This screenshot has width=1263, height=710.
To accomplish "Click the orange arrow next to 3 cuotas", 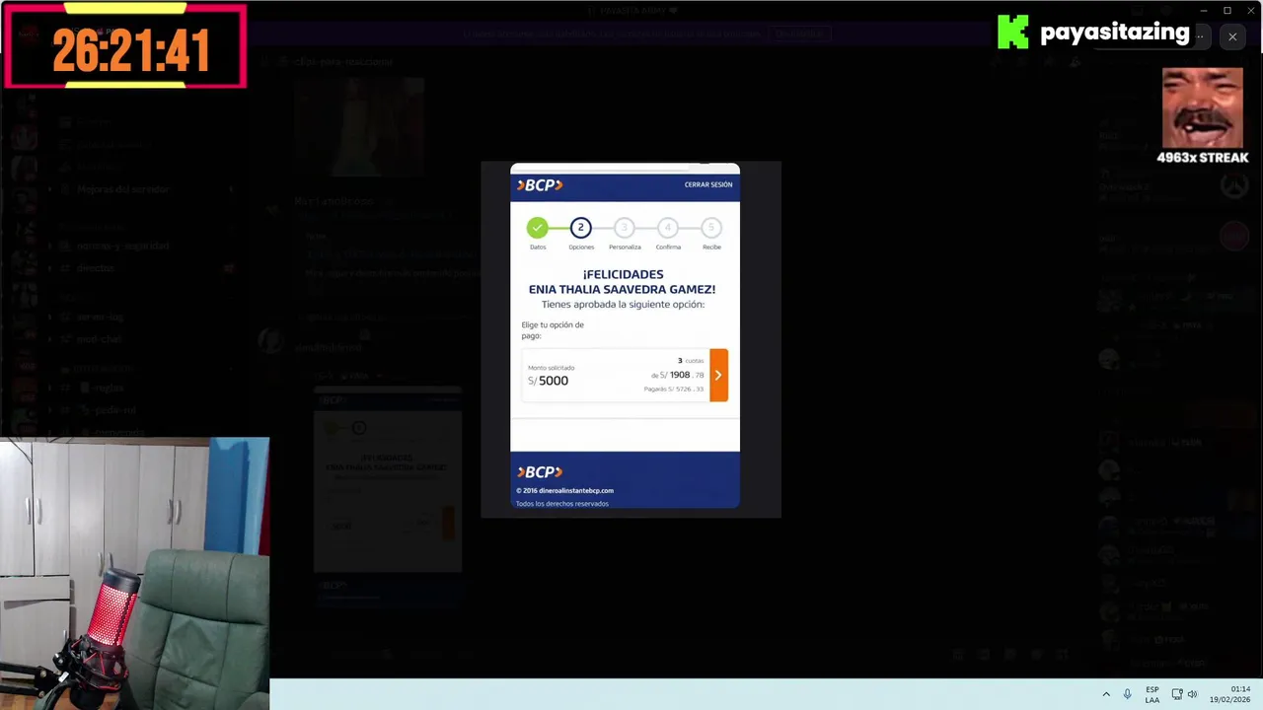I will [718, 375].
